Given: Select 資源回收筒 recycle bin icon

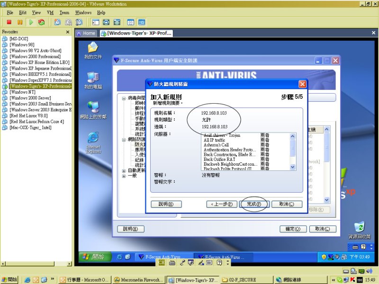Looking at the screenshot, I should pyautogui.click(x=360, y=230).
